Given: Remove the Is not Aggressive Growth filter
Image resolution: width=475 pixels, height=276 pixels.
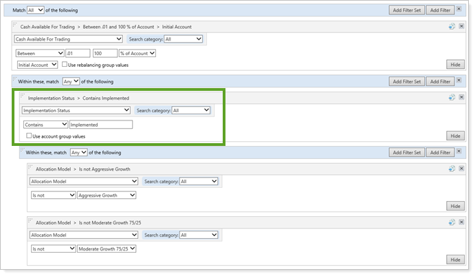Looking at the screenshot, I should pos(461,169).
